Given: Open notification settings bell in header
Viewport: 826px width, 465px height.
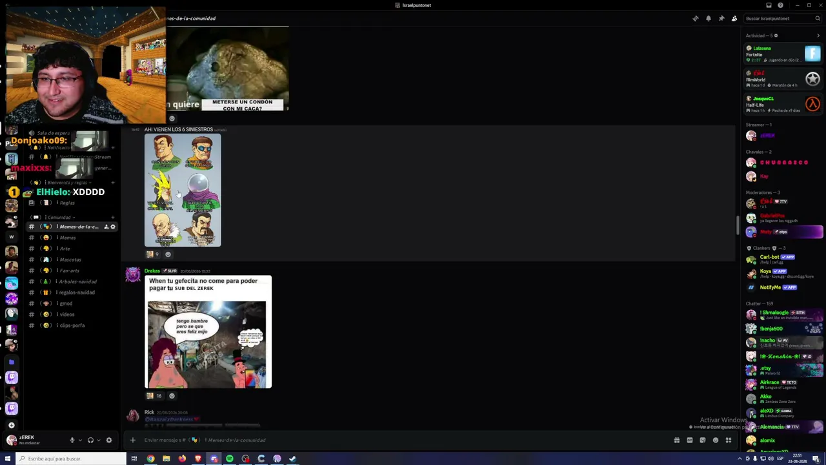Looking at the screenshot, I should coord(708,18).
